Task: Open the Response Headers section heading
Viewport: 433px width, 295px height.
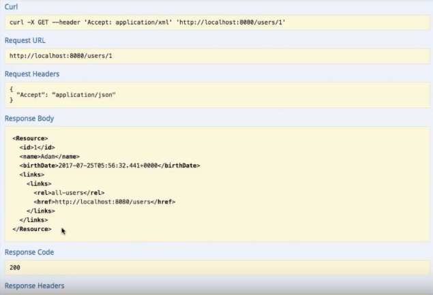Action: tap(35, 285)
